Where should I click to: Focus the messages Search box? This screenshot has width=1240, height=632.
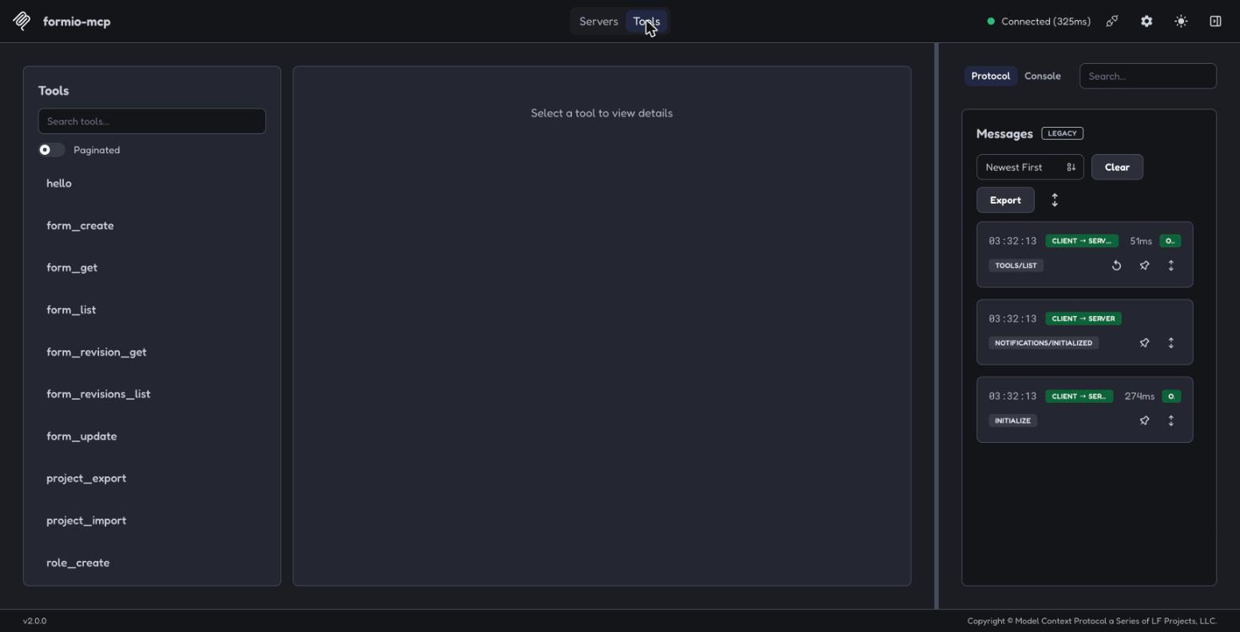(x=1147, y=76)
